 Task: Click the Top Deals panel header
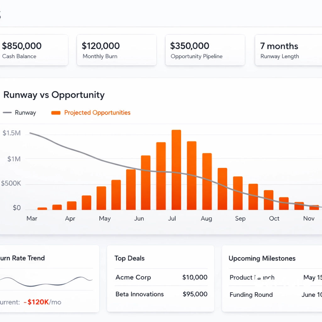(130, 258)
